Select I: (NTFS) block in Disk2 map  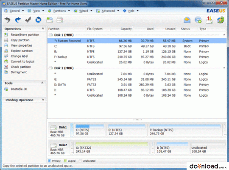click(x=172, y=148)
